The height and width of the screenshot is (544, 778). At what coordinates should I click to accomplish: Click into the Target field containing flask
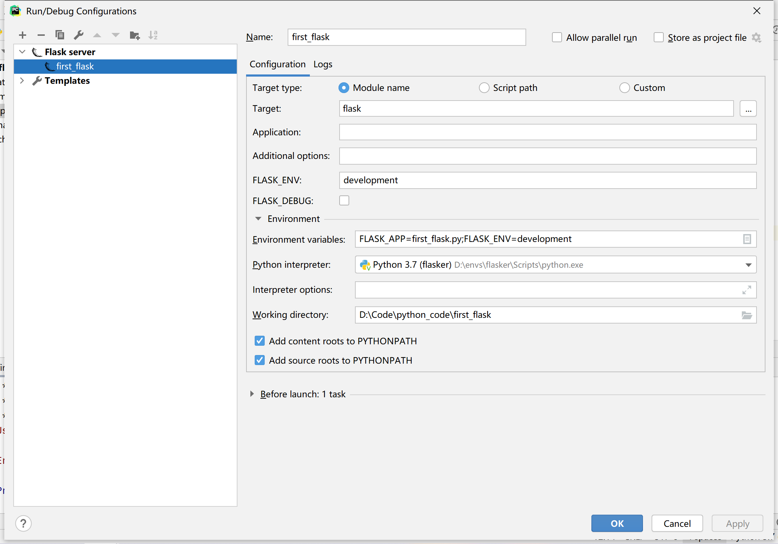(536, 108)
